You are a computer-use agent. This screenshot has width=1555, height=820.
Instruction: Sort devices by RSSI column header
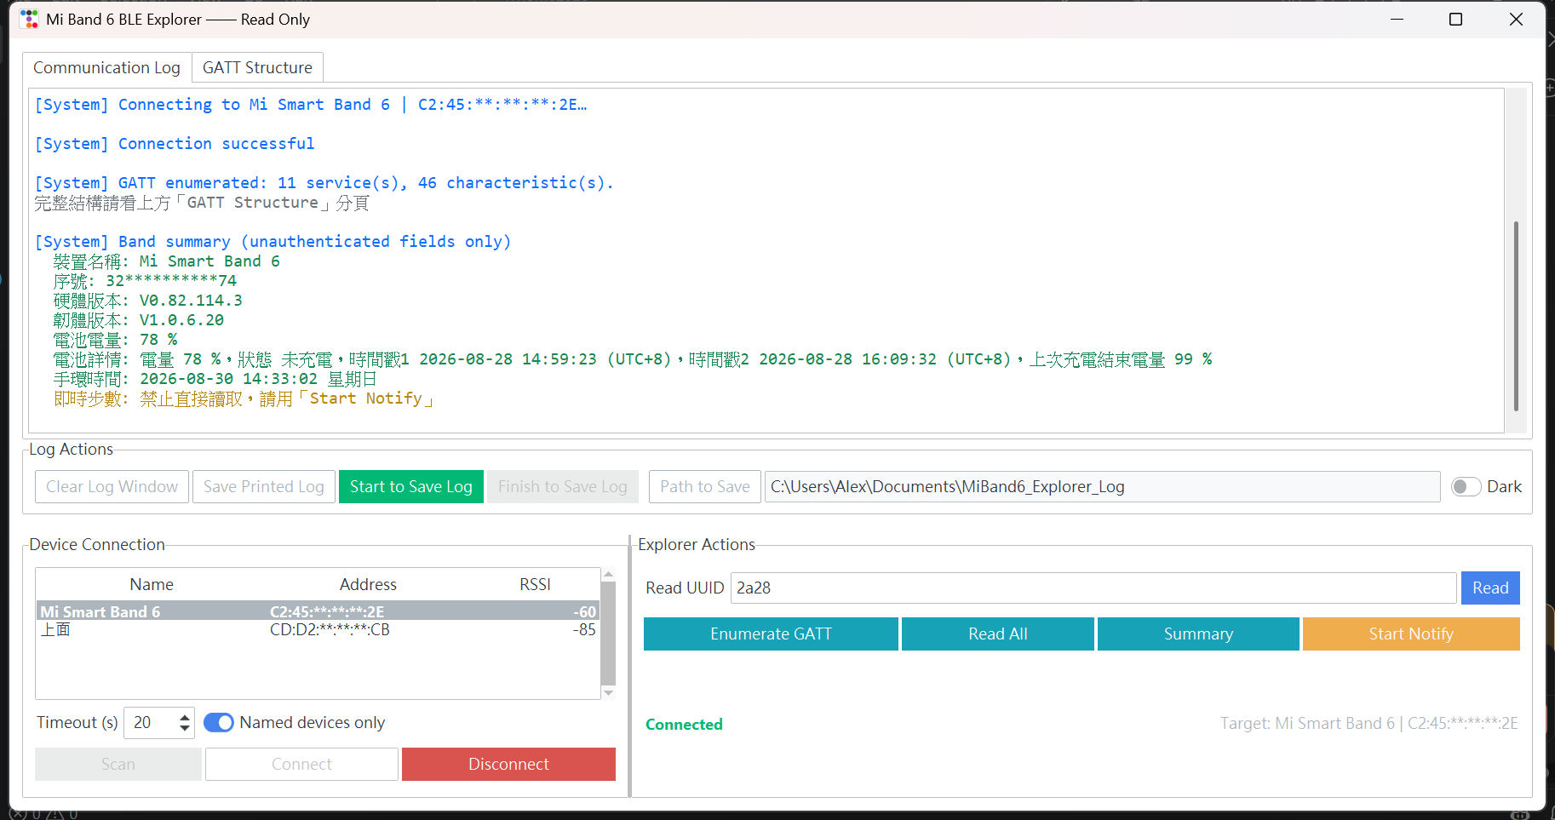pos(535,584)
